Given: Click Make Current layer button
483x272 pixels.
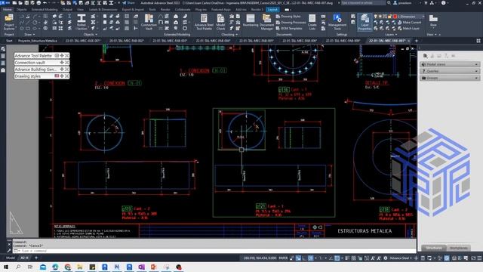Looking at the screenshot, I should click(409, 23).
